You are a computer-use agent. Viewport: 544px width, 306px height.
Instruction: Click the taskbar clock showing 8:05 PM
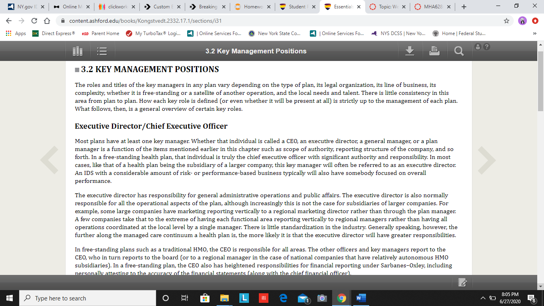coord(509,298)
